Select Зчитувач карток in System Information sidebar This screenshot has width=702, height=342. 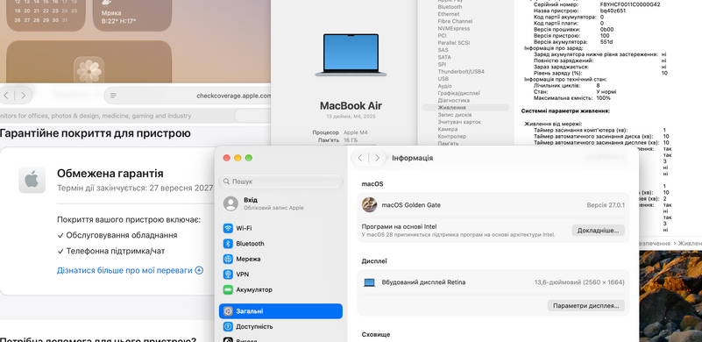459,122
